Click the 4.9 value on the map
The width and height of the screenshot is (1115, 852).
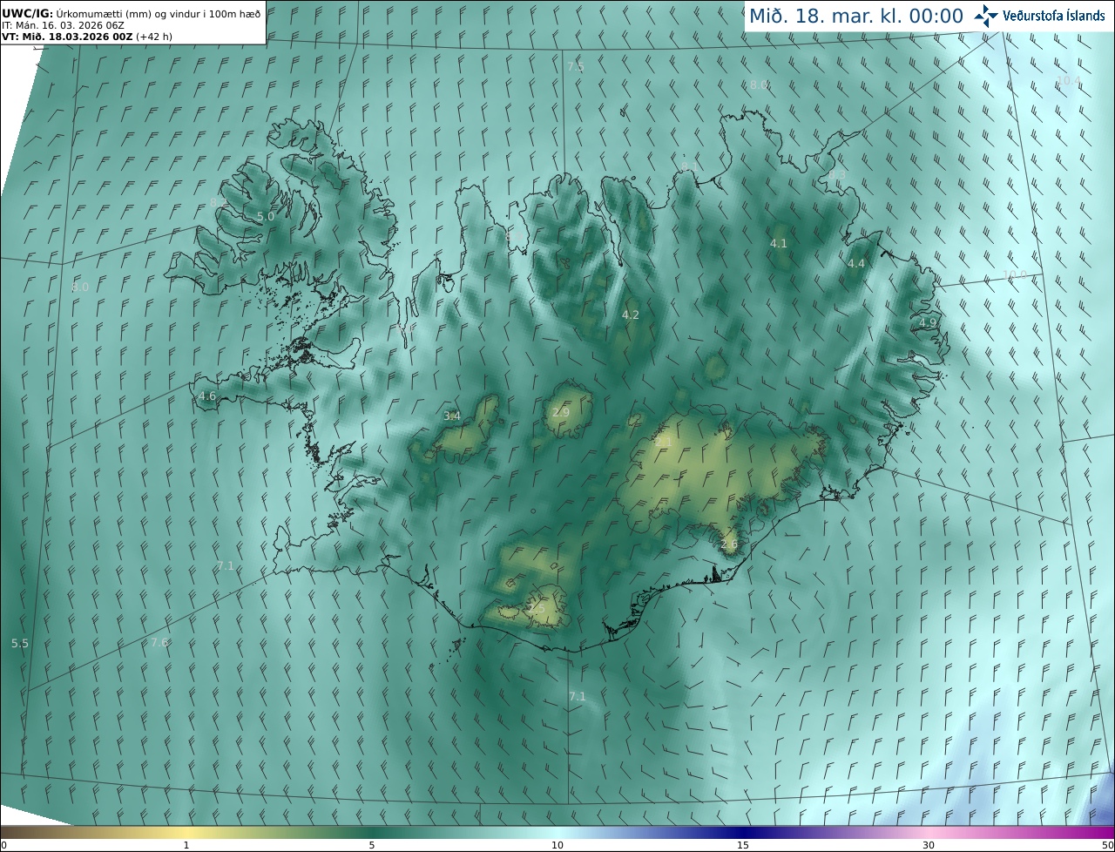[x=928, y=322]
